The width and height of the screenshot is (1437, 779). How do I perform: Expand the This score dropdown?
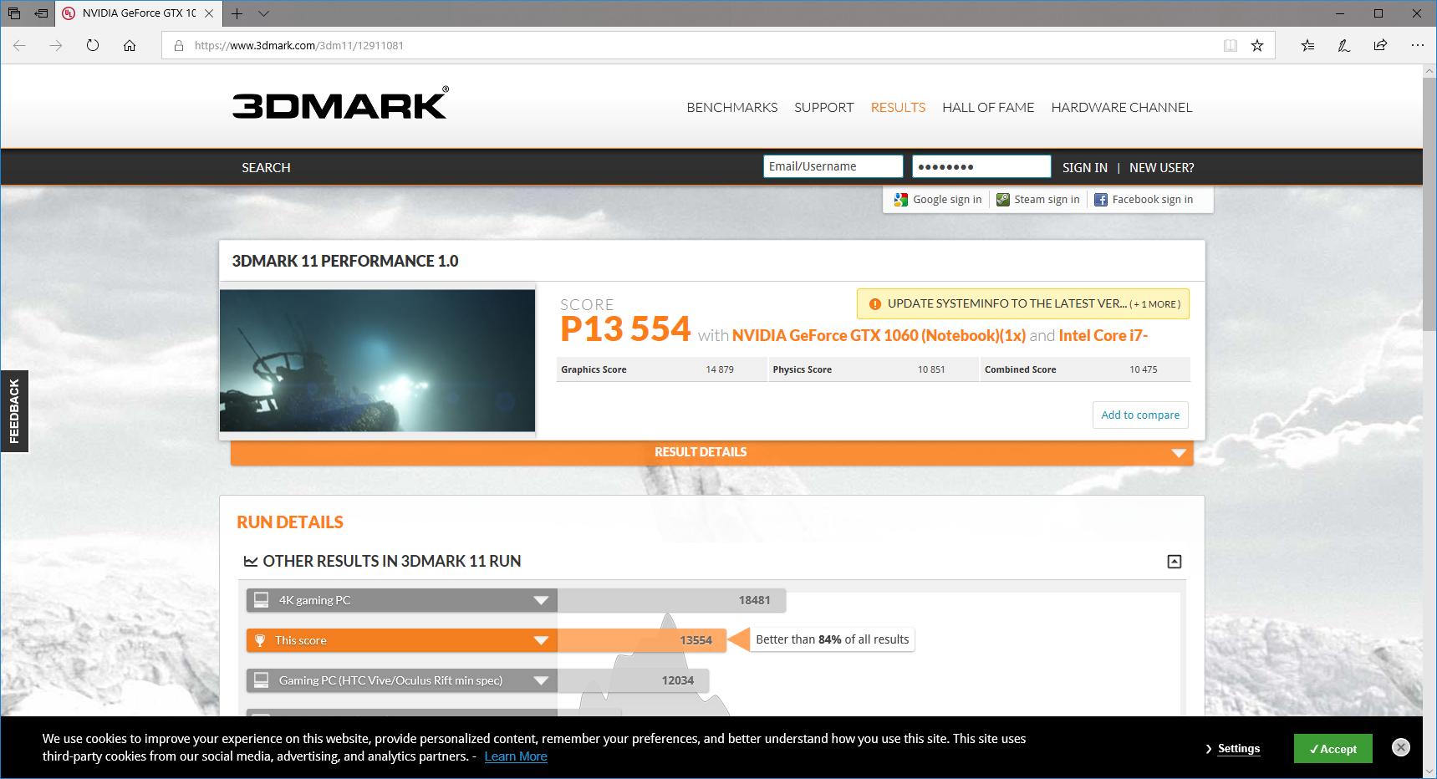541,640
